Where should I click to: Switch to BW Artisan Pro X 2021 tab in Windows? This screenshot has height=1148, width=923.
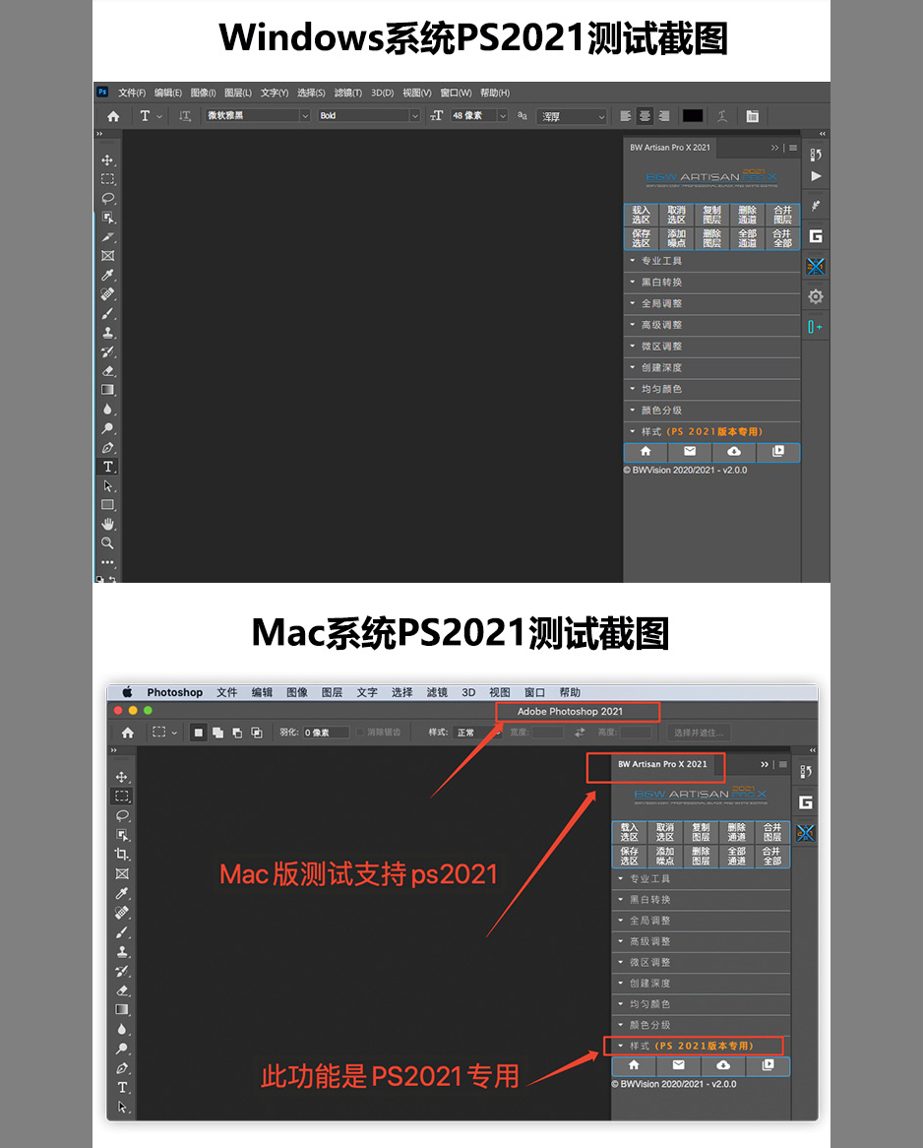click(670, 147)
